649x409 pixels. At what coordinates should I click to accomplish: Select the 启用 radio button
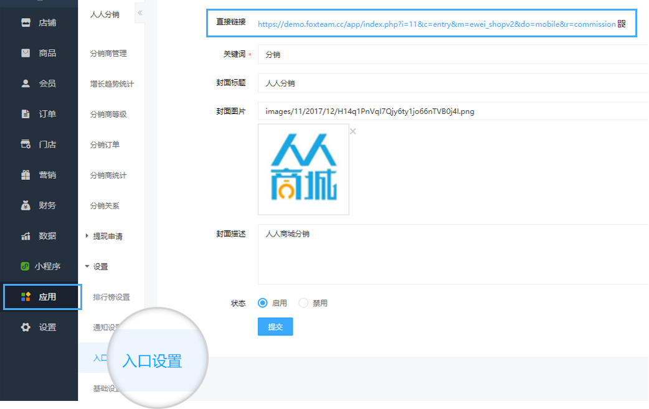[262, 303]
